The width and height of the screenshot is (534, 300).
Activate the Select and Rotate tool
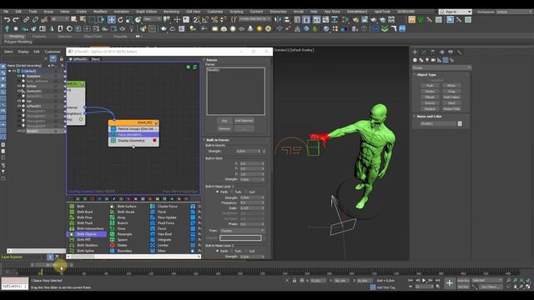pyautogui.click(x=120, y=20)
